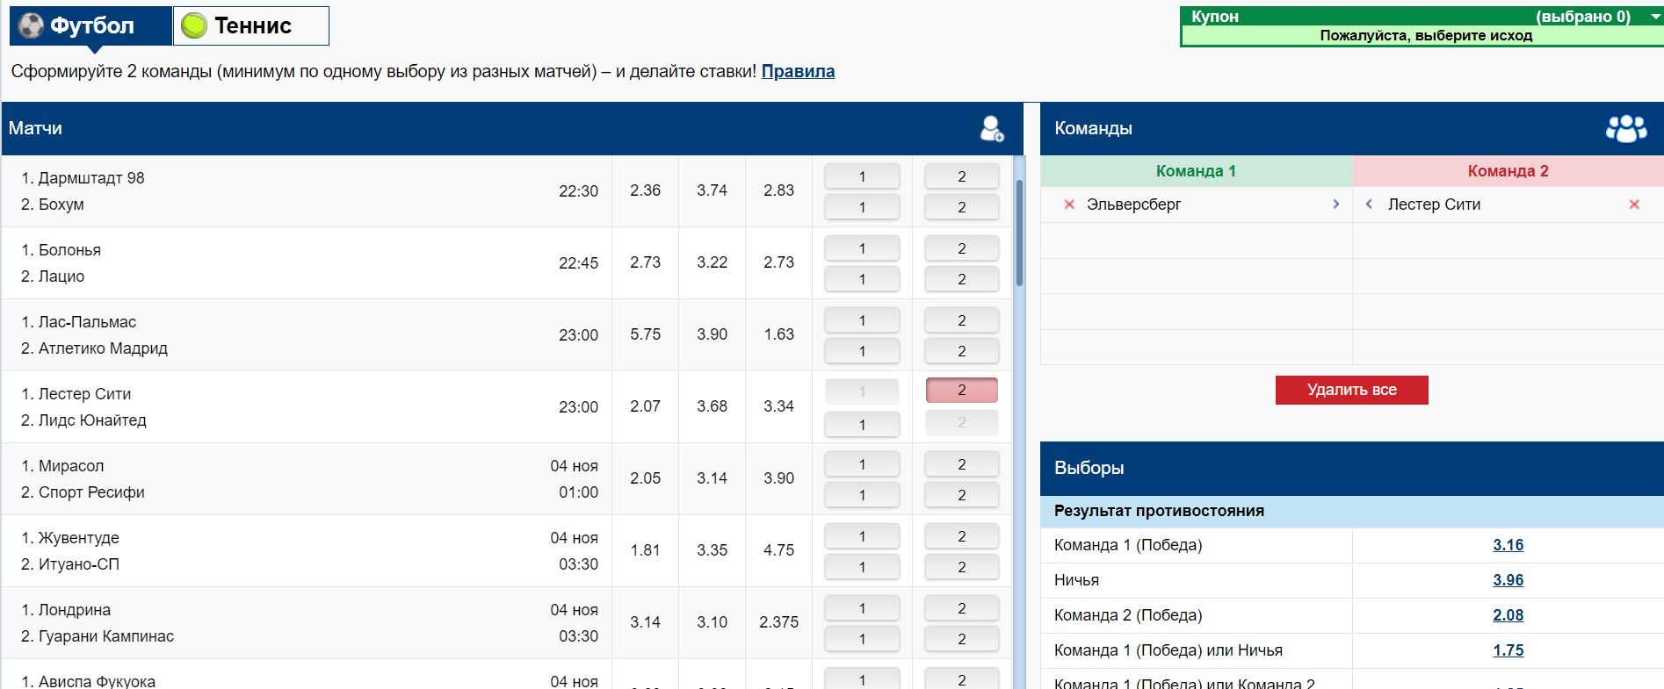Add Спорт Ресифи to team 2
This screenshot has height=689, width=1664.
(962, 495)
